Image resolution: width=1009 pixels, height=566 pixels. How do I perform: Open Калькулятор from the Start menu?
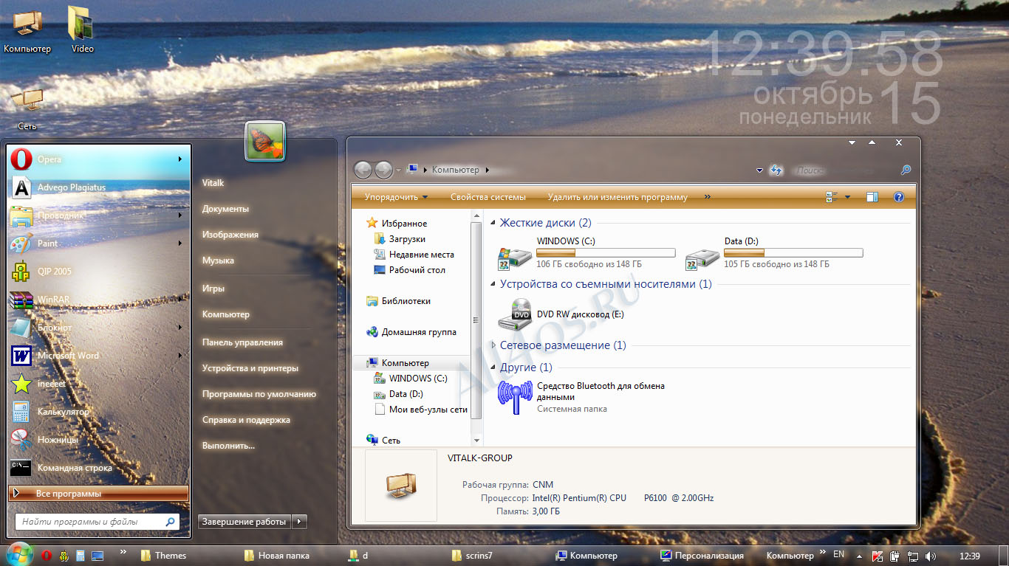pyautogui.click(x=98, y=412)
